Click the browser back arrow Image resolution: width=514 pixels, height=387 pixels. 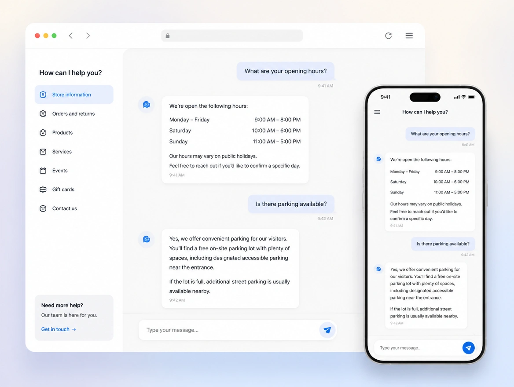71,36
